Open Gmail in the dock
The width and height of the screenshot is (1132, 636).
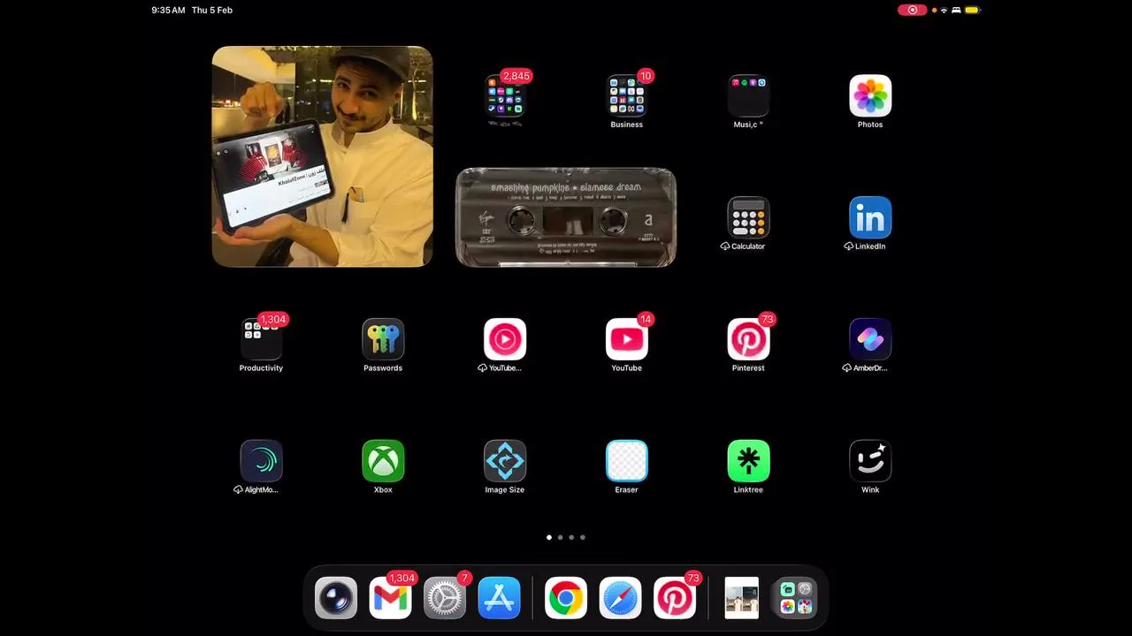click(x=390, y=598)
